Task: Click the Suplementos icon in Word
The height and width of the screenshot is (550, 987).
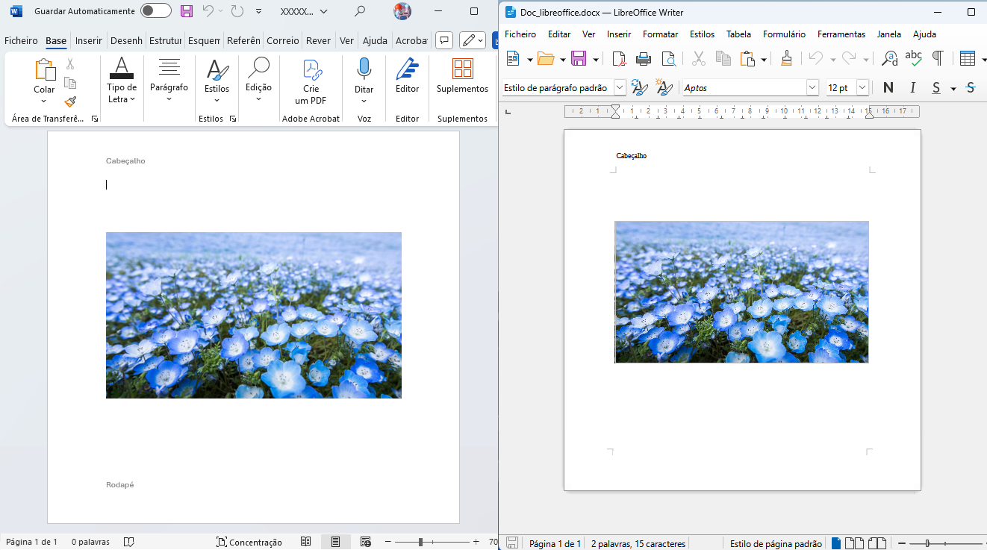Action: [x=462, y=69]
